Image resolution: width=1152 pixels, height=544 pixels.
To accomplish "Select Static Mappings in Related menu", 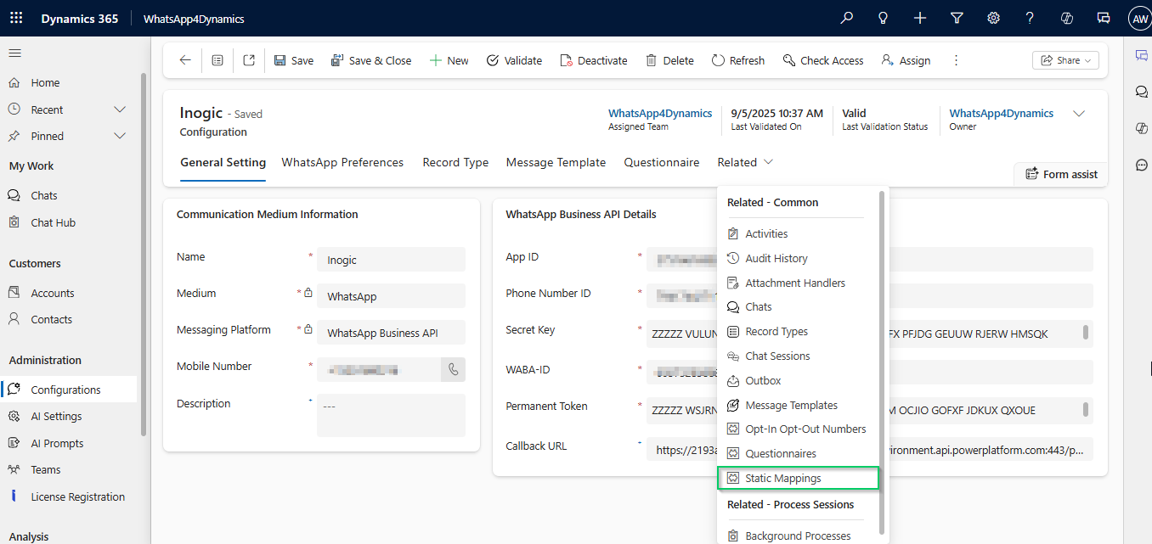I will 783,478.
